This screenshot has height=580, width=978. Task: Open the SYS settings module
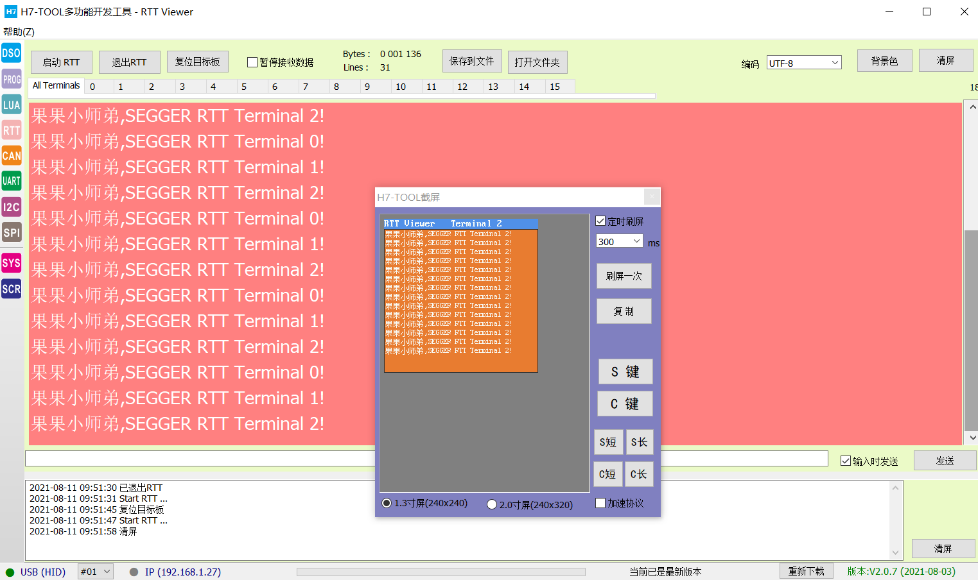(x=11, y=263)
